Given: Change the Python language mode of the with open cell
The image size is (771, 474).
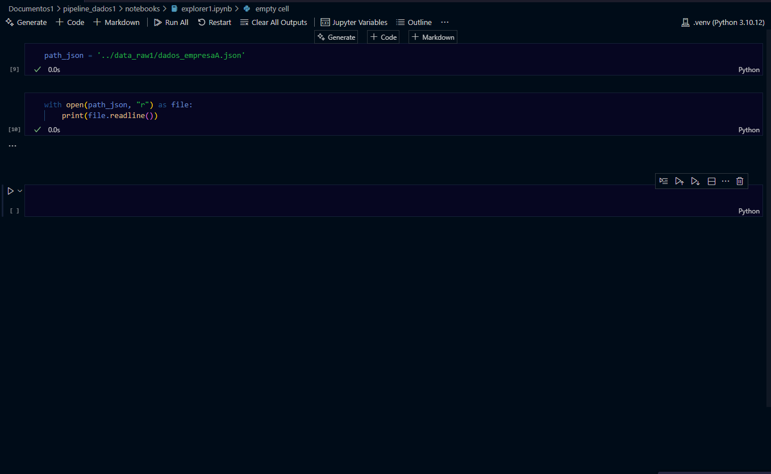Looking at the screenshot, I should pyautogui.click(x=749, y=130).
